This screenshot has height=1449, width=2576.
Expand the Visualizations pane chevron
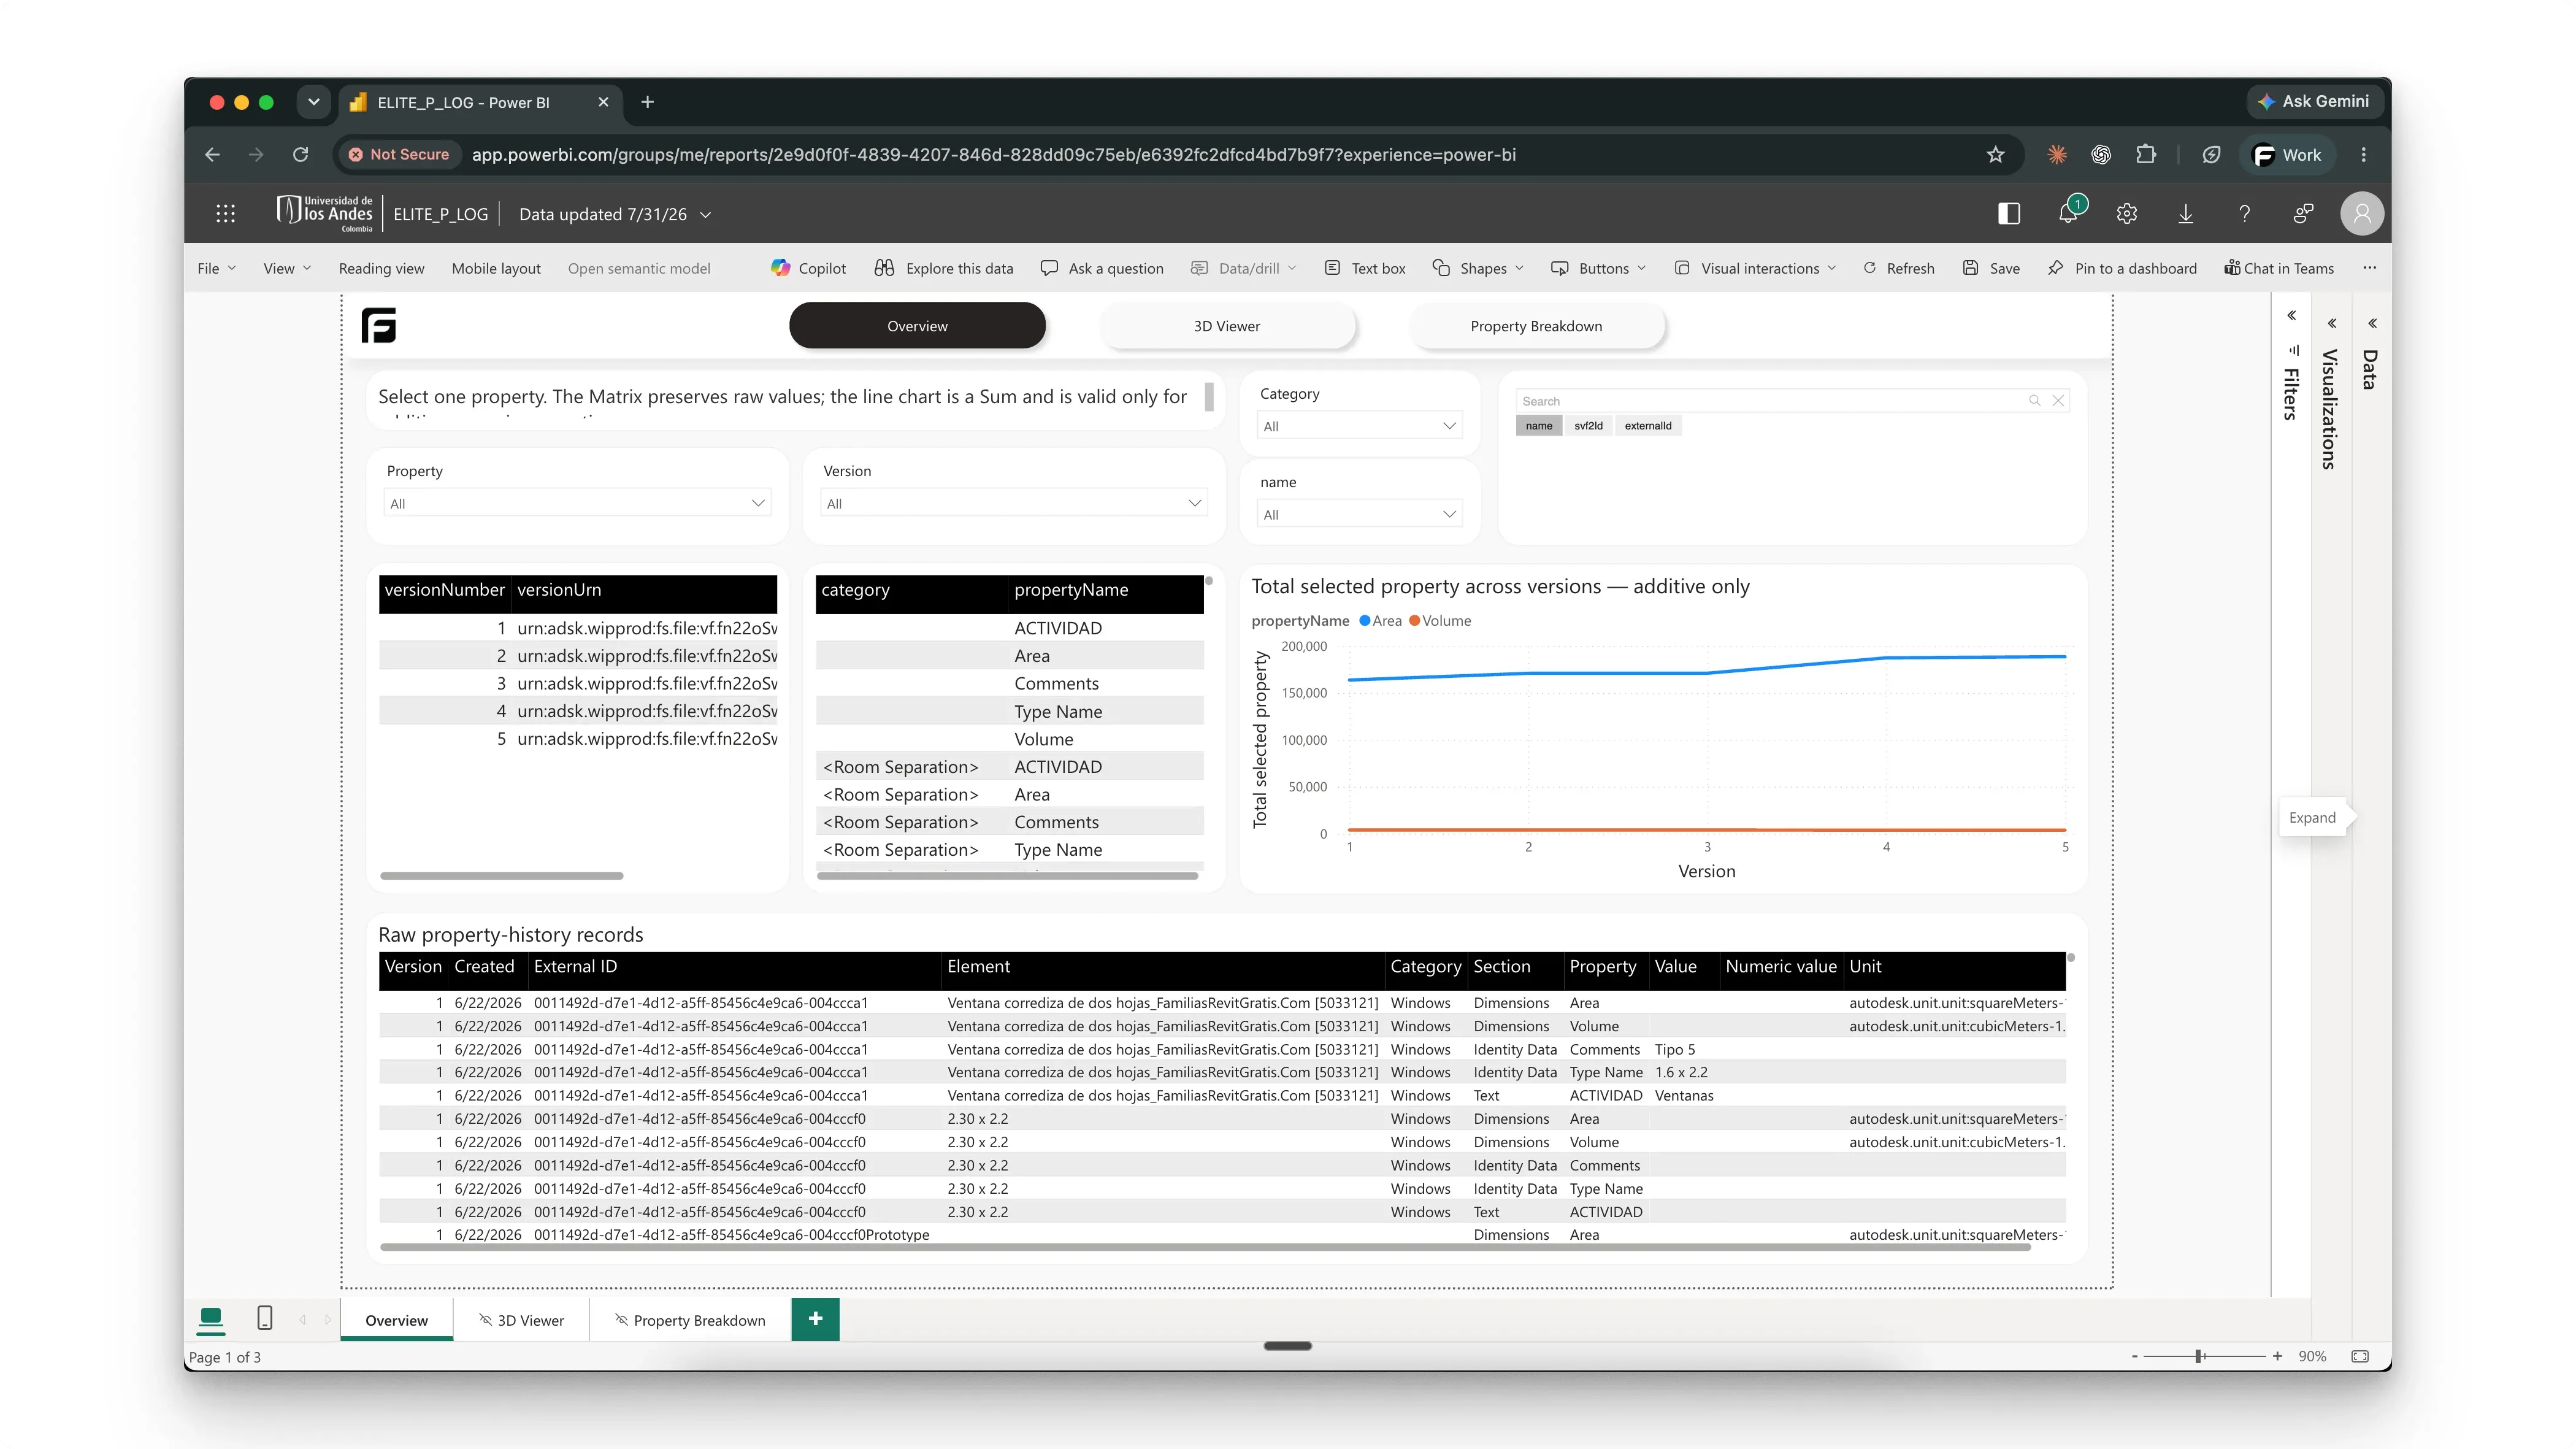click(2331, 324)
